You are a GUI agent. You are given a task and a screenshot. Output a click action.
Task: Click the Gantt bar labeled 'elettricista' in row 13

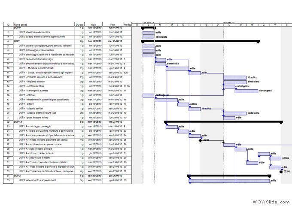click(235, 82)
